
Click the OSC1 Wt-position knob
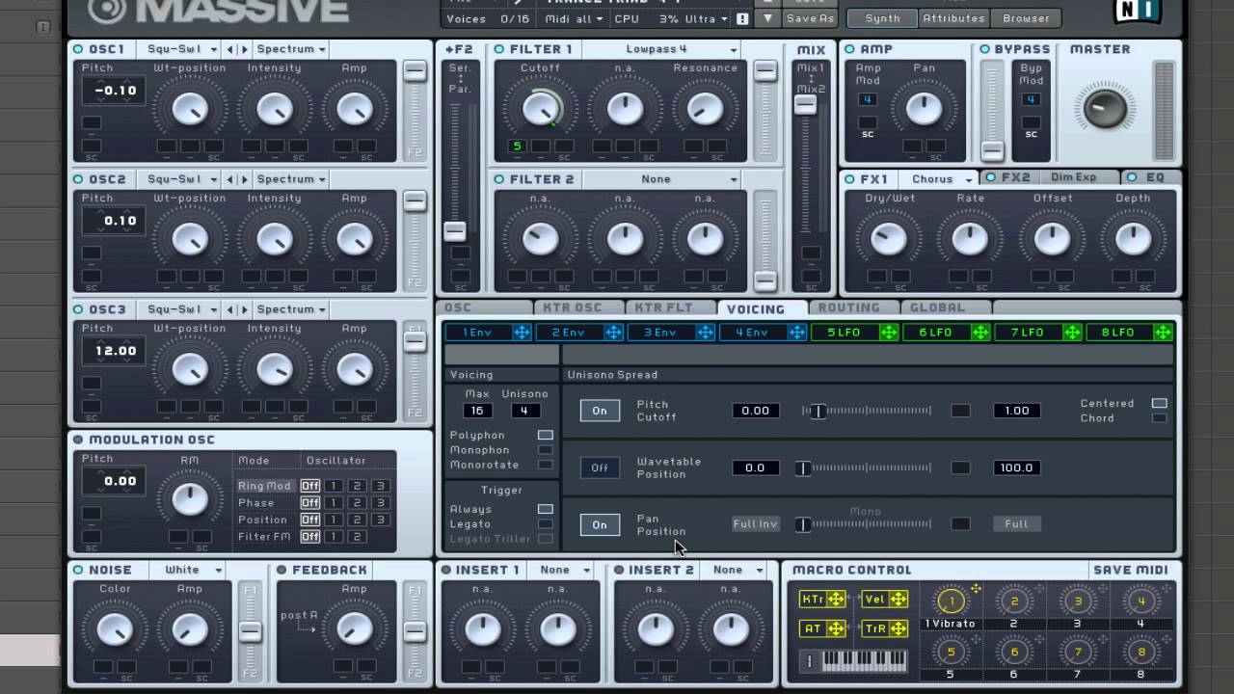[190, 108]
